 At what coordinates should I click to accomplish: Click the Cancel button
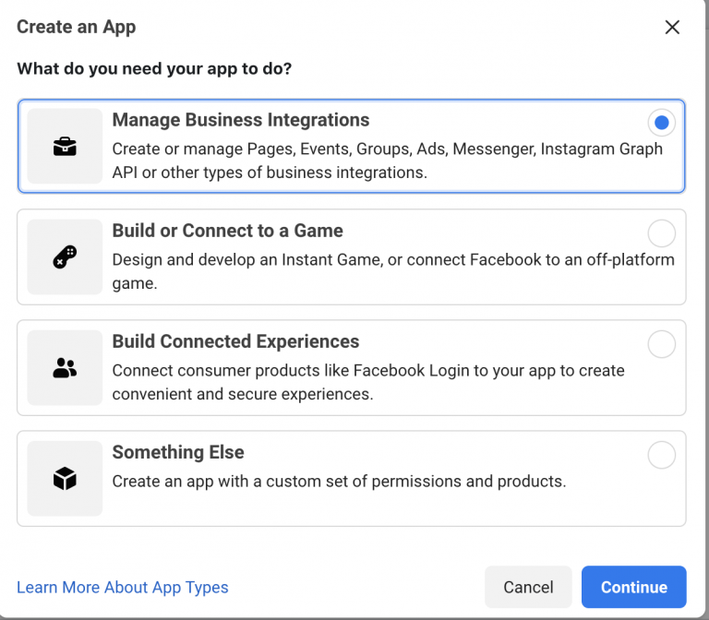tap(528, 587)
